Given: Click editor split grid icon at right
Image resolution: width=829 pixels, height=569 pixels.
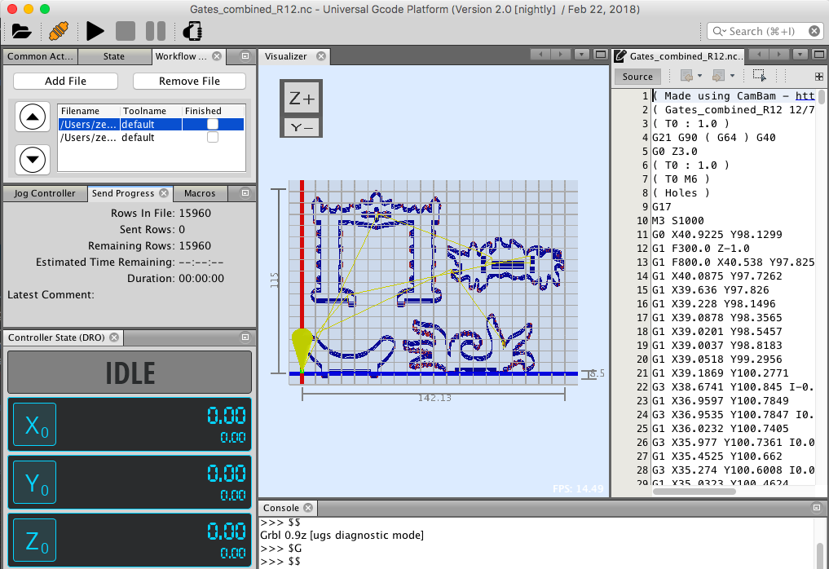Looking at the screenshot, I should coord(819,77).
